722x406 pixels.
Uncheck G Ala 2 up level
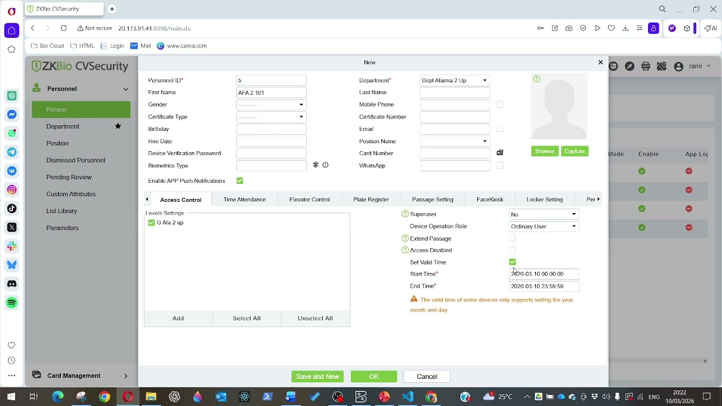point(151,223)
